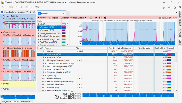Open Graph Explorer options dropdown arrow
The image size is (182, 104).
27,12
